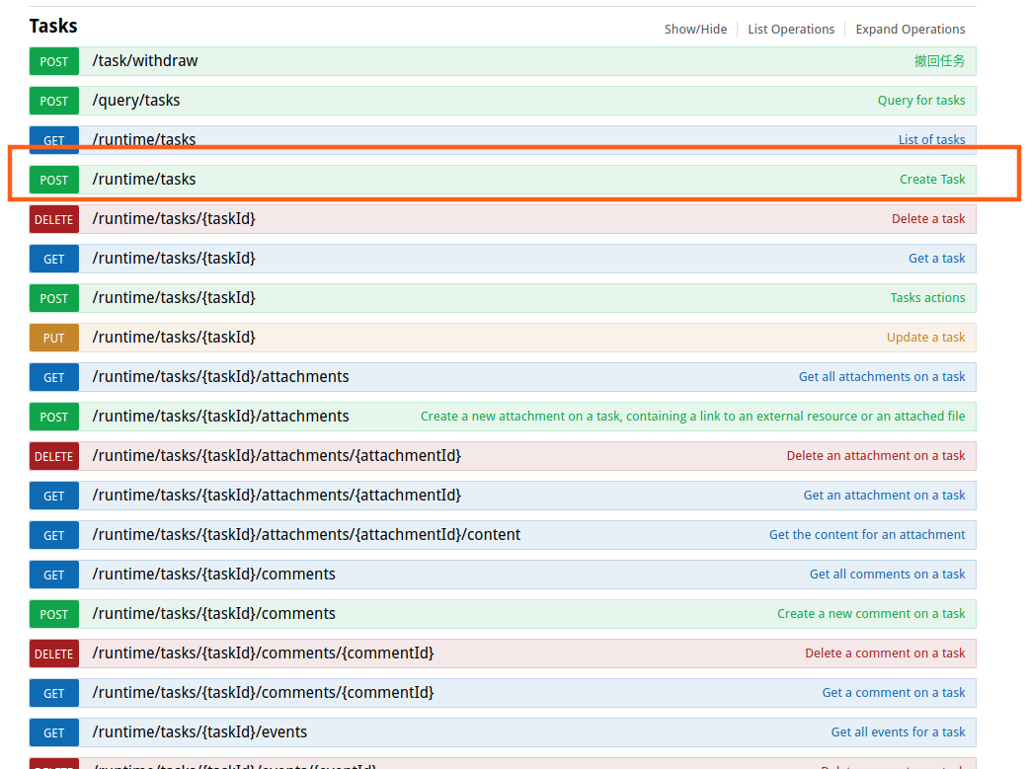Open Get a comment on a task

tap(893, 692)
